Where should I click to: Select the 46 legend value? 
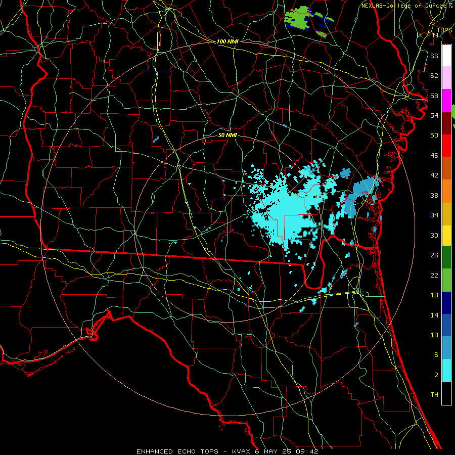pyautogui.click(x=434, y=156)
